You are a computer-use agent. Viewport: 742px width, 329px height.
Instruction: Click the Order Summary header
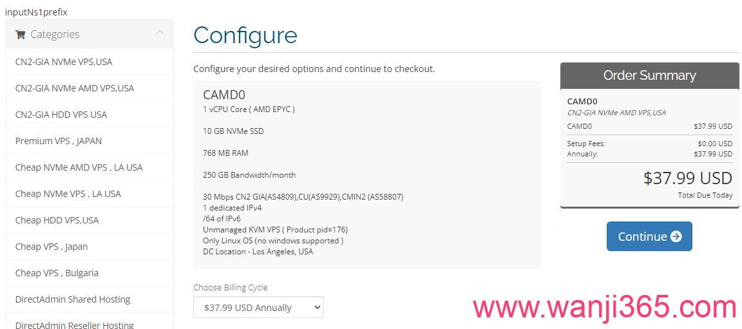649,75
